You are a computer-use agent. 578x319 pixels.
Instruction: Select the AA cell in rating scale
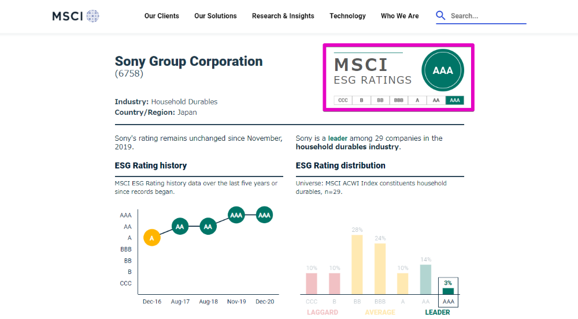point(436,100)
